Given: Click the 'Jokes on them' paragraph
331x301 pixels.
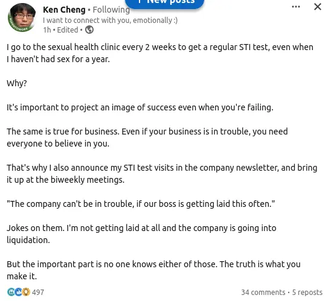Looking at the screenshot, I should [141, 234].
